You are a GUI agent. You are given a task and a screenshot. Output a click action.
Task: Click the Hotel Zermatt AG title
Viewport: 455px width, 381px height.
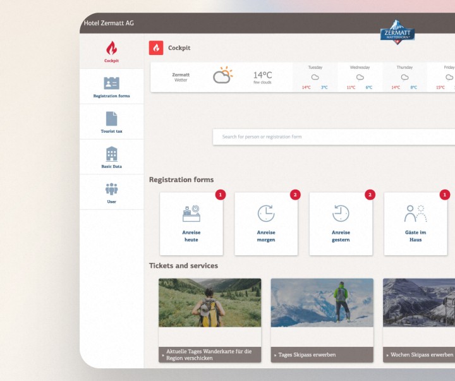[109, 23]
